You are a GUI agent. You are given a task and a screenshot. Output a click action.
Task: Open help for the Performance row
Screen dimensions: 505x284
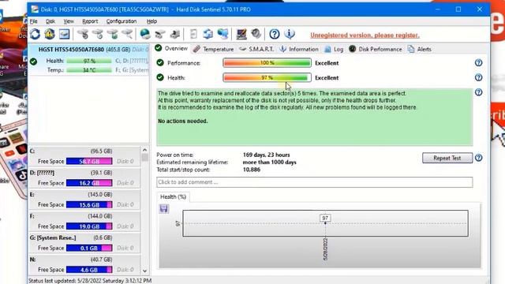click(479, 63)
